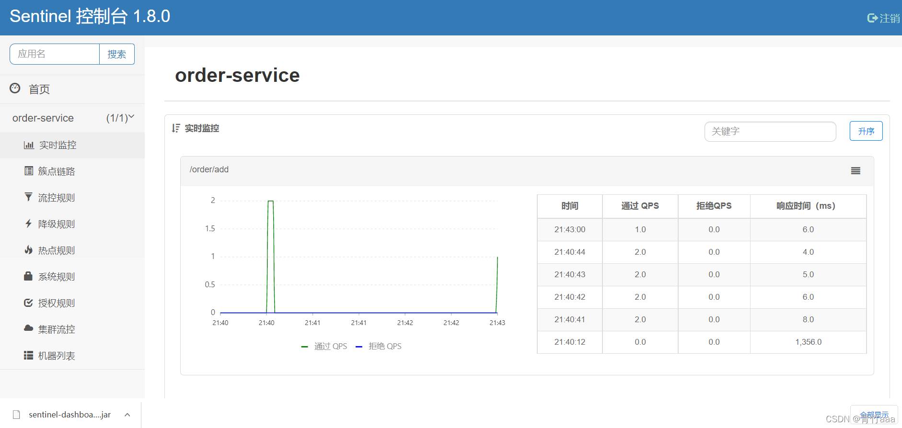The width and height of the screenshot is (902, 428).
Task: Click the 通过 QPS column header
Action: click(640, 206)
